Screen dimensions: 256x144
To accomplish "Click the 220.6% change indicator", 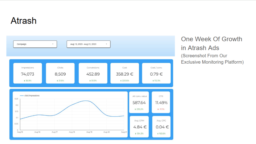I will [x=125, y=81].
